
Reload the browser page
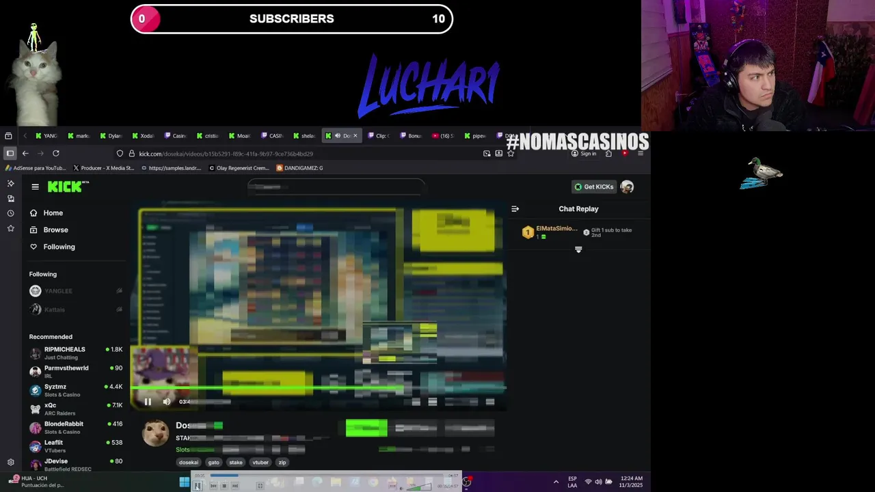click(56, 154)
